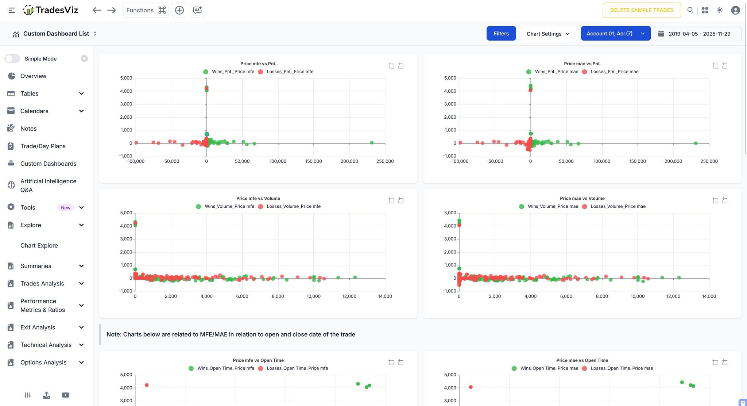Click the green Wins swatch in Price mae vs PnL legend
The width and height of the screenshot is (747, 406).
pyautogui.click(x=529, y=72)
